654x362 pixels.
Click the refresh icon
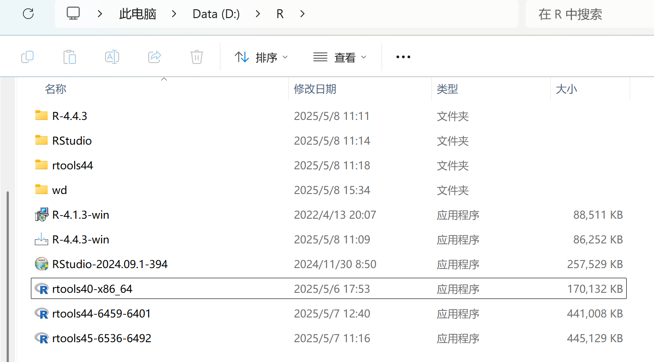coord(28,14)
